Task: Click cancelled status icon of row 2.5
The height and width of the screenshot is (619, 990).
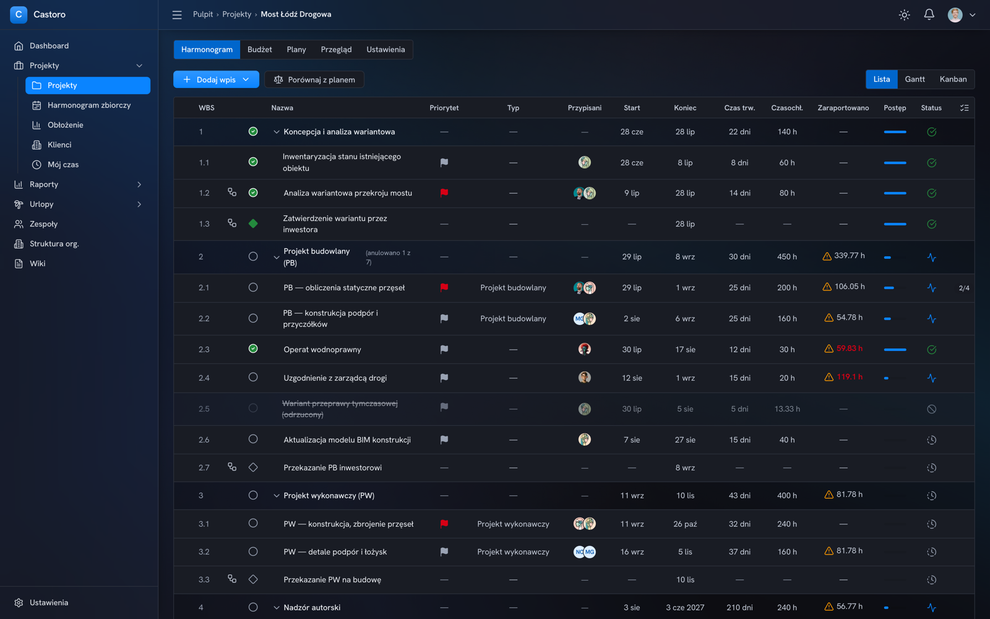Action: point(931,409)
